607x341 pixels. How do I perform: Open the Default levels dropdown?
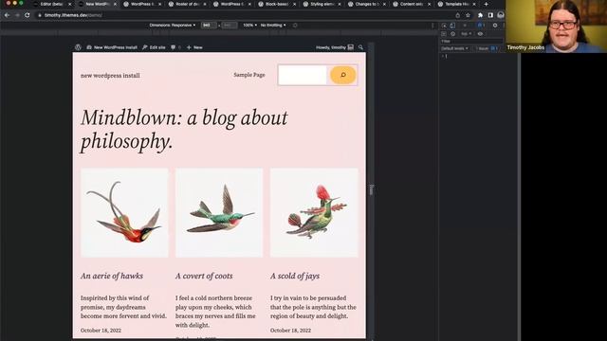pos(454,48)
